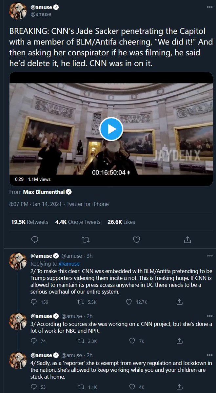
Task: Retweet the main BREAKING tweet
Action: (x=86, y=240)
